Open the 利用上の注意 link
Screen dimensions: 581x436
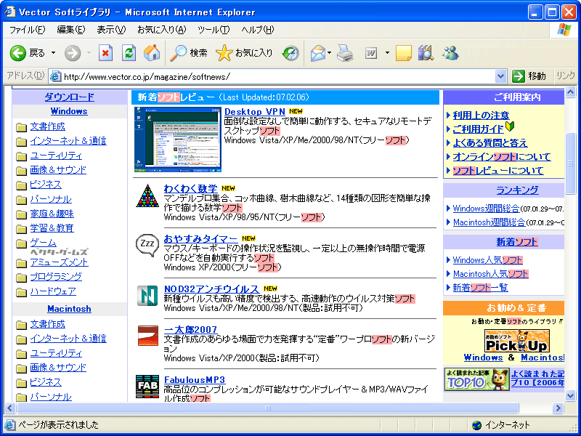[481, 116]
